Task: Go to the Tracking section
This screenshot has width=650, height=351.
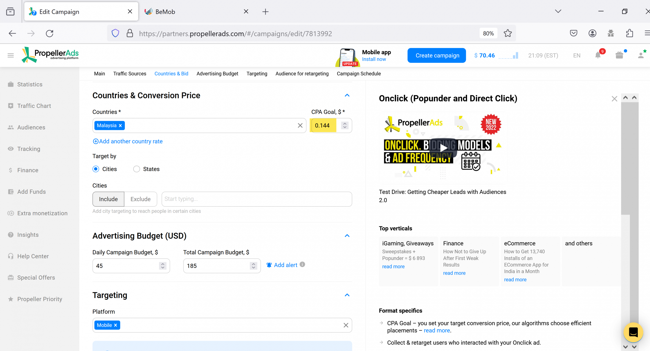Action: (x=28, y=149)
